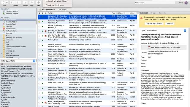Image resolution: width=190 pixels, height=107 pixels.
Task: Select the Caffeine therapy for apnea of prematurity row
Action: pyautogui.click(x=88, y=45)
